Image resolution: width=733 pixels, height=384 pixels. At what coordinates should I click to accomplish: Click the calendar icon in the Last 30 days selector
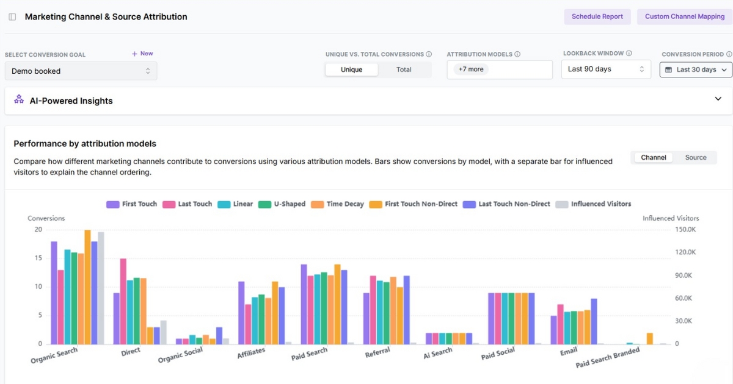point(668,69)
